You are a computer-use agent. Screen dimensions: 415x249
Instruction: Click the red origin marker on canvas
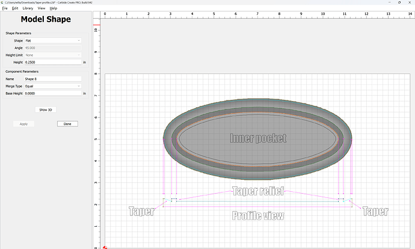coord(105,247)
